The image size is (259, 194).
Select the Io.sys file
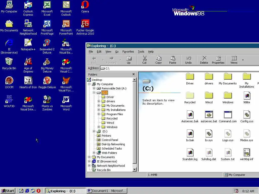click(209, 135)
